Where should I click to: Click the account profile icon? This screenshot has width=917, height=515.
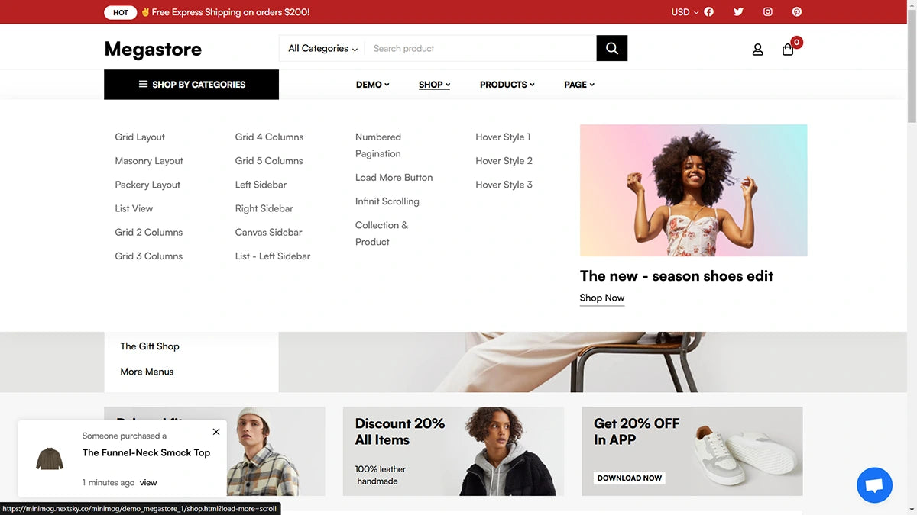(757, 48)
